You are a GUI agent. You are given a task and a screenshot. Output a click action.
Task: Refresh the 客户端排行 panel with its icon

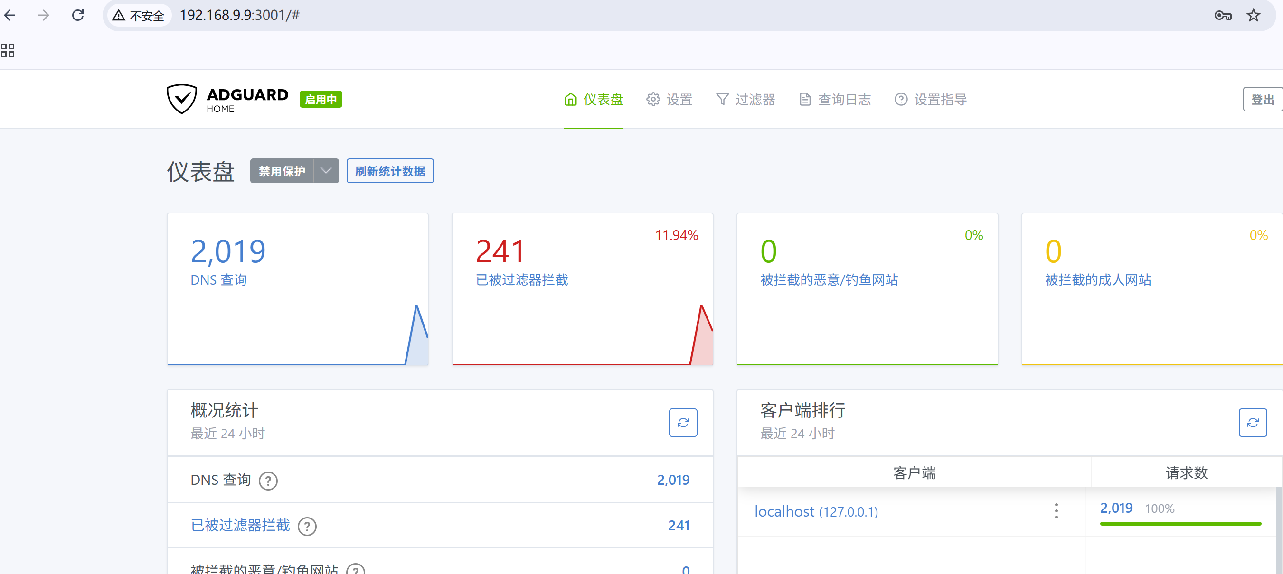point(1252,422)
